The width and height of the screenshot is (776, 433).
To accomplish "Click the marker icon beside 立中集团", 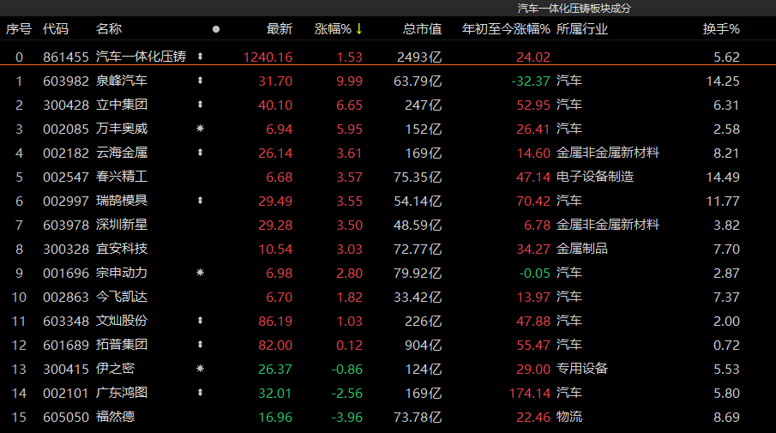I will [201, 105].
